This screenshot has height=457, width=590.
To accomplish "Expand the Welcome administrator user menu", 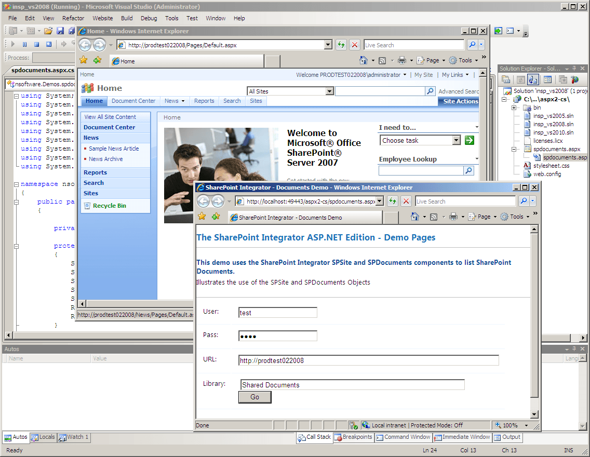I will [x=405, y=75].
